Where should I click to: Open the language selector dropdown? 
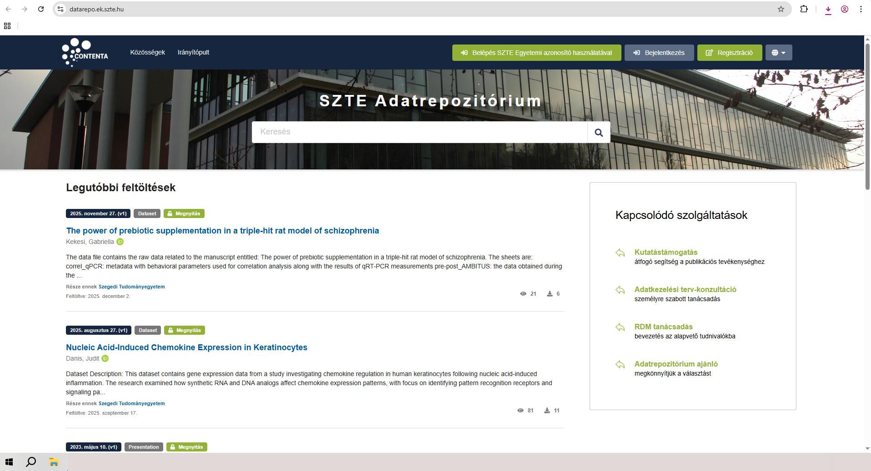pos(778,52)
